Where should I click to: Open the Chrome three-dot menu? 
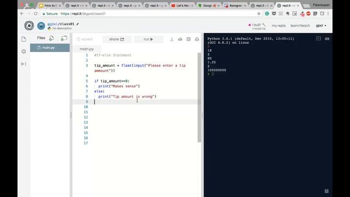[x=328, y=14]
